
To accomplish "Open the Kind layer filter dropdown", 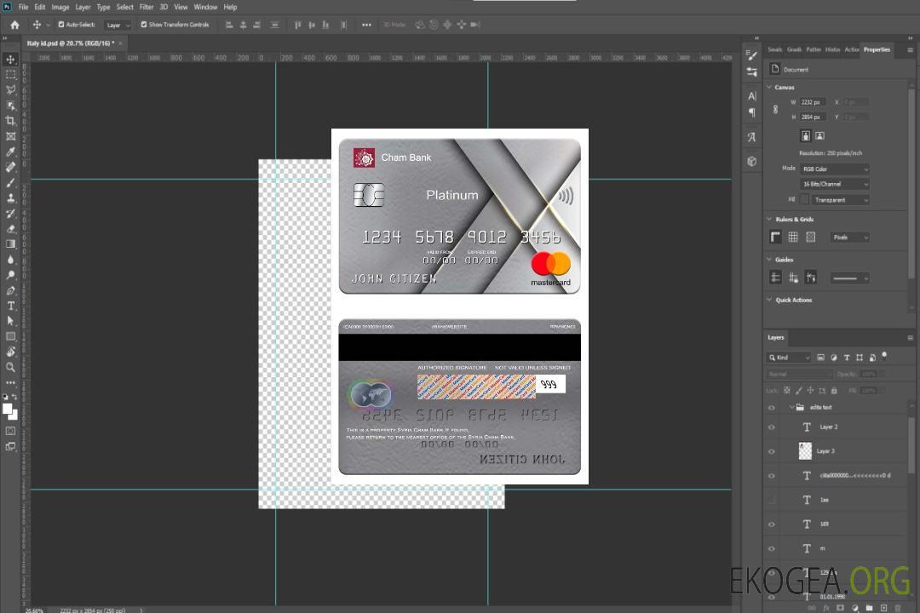I will [x=789, y=358].
